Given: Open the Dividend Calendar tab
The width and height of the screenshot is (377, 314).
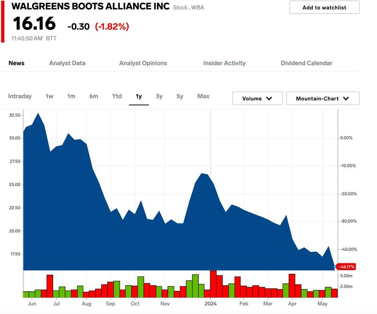Looking at the screenshot, I should coord(306,63).
